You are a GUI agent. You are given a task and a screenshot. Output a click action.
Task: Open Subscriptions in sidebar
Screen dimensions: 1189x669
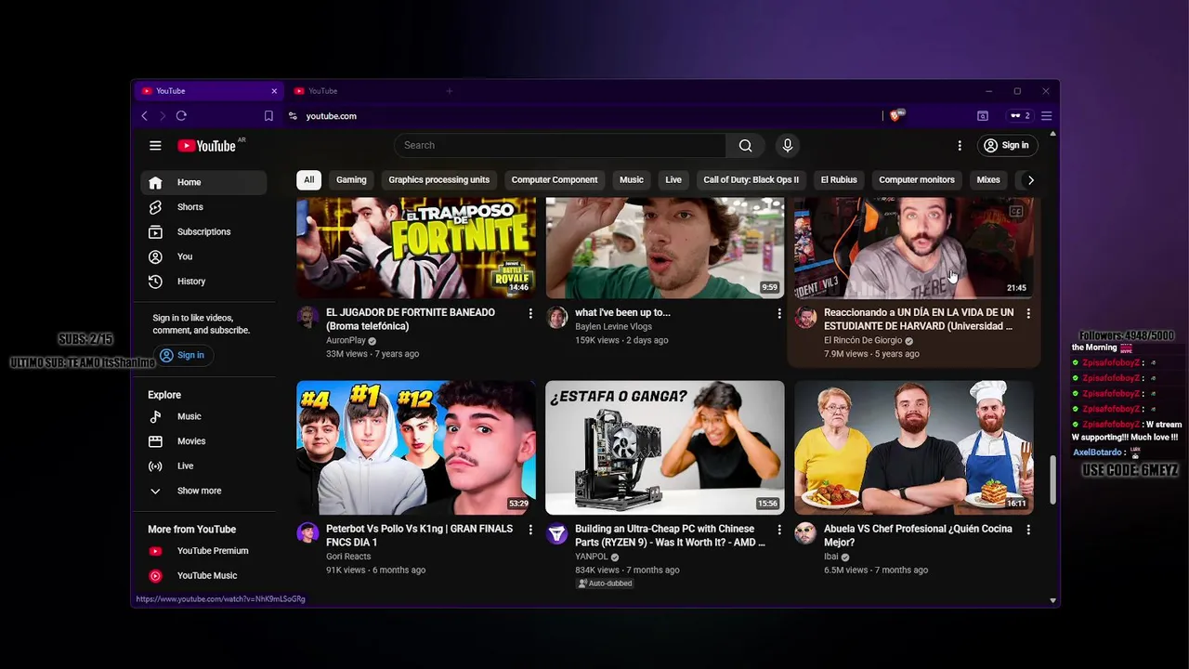pyautogui.click(x=205, y=231)
